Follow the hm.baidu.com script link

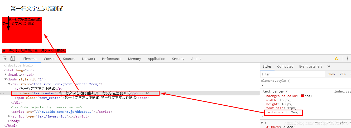63,112
